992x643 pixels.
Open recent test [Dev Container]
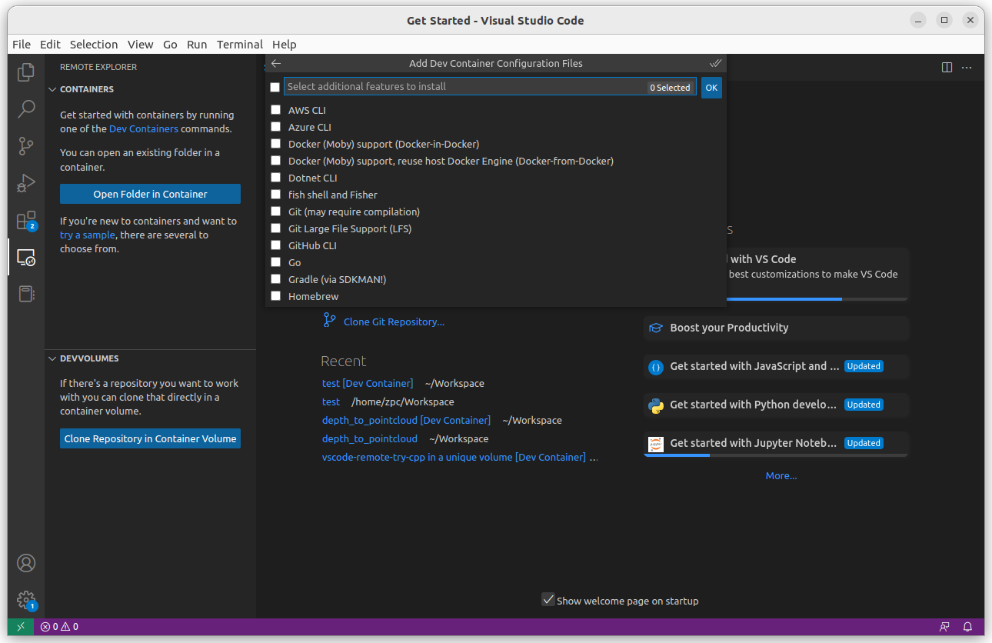point(368,383)
